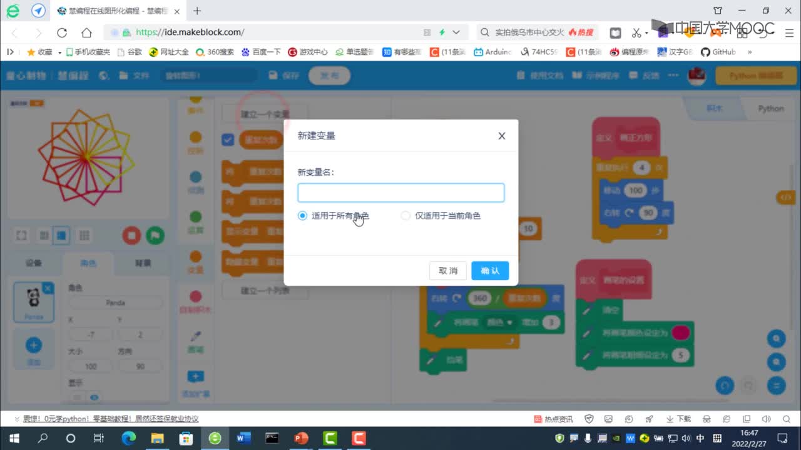Open PowerPoint from the taskbar
This screenshot has height=450, width=801.
click(302, 438)
